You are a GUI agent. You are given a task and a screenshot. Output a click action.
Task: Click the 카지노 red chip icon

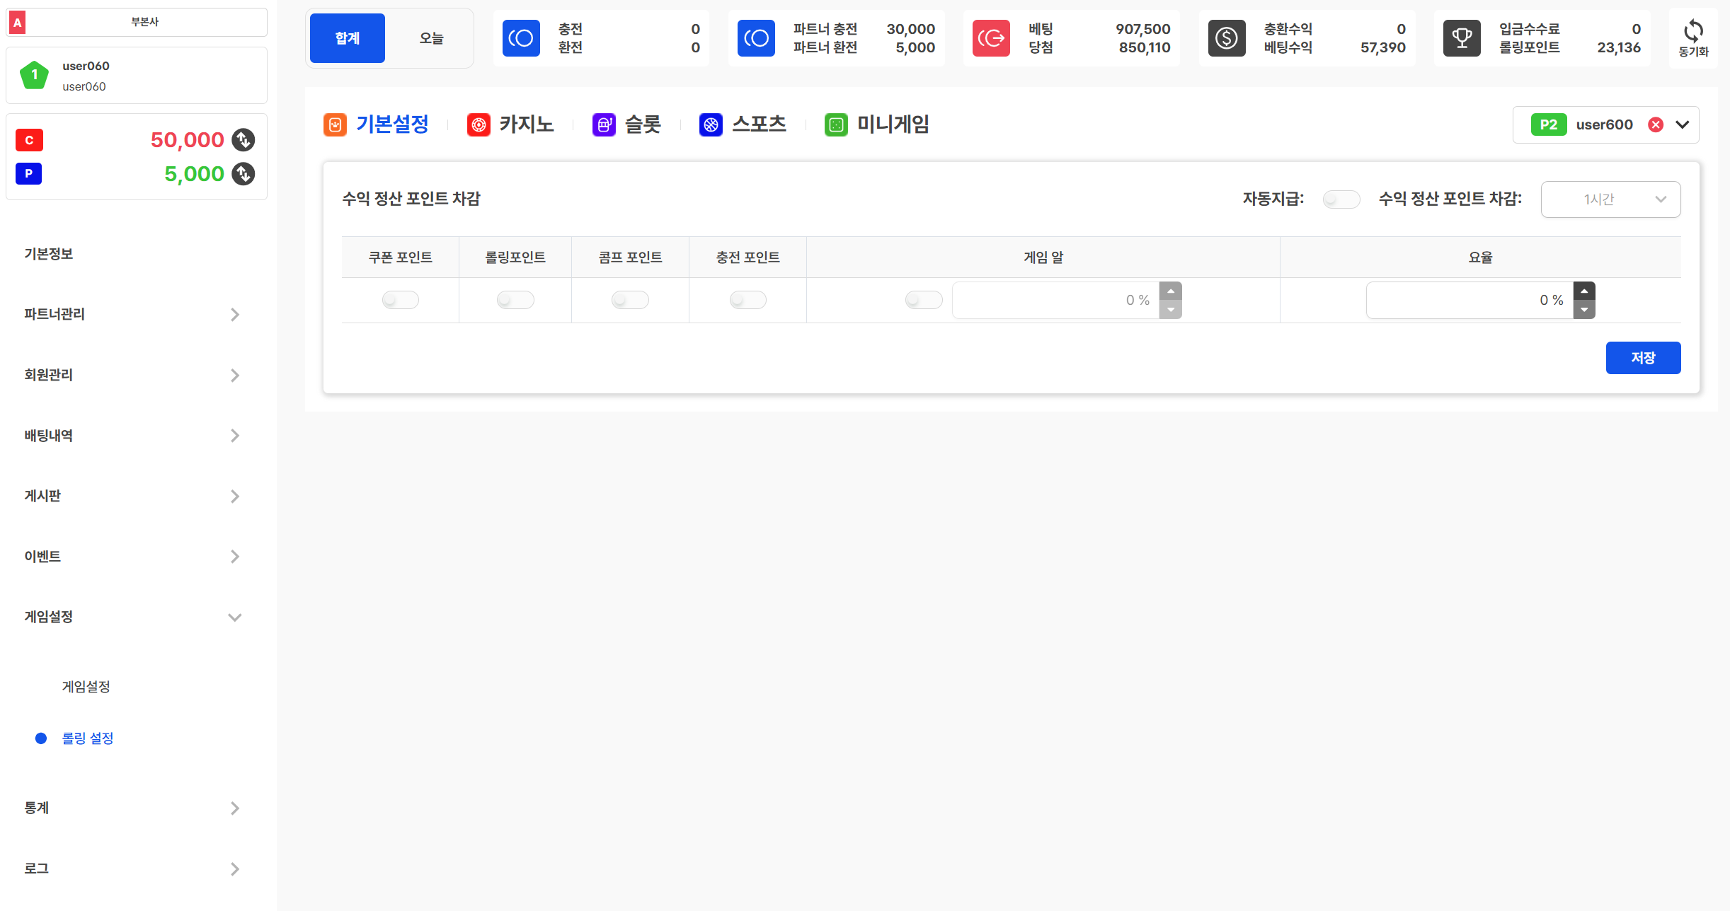479,125
